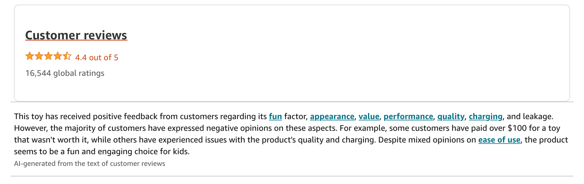Click the third orange rating star

coord(48,56)
